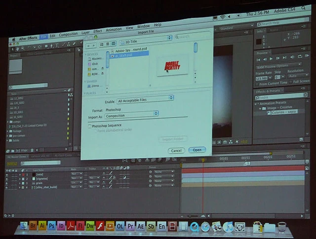Open the Animation menu

(114, 30)
